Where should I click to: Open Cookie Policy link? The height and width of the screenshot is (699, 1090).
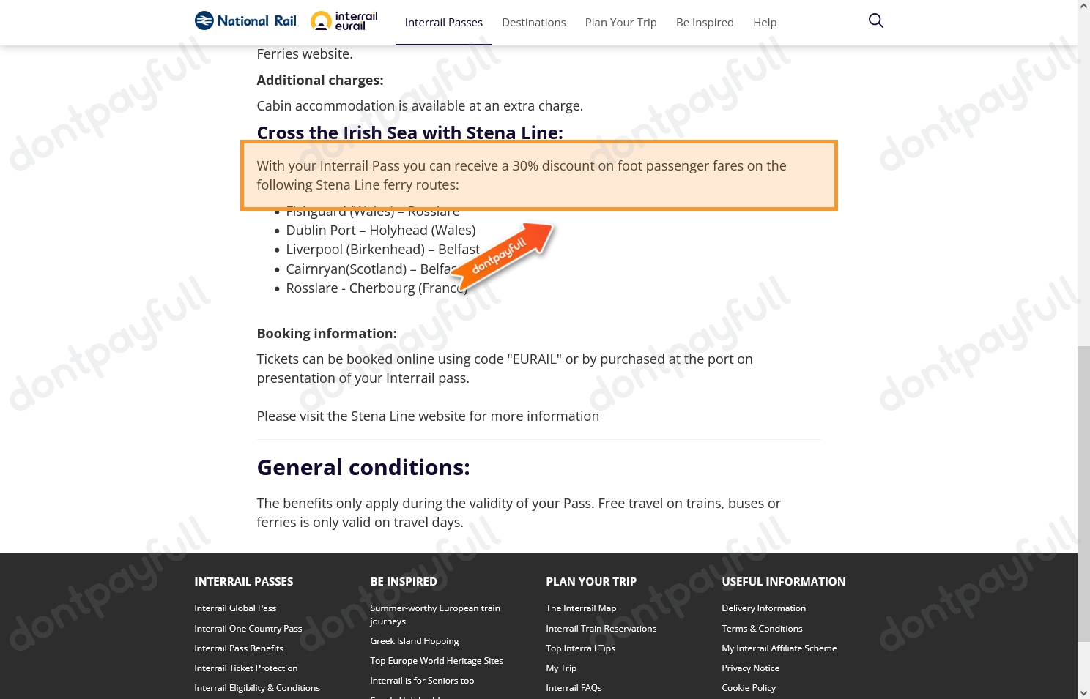pyautogui.click(x=749, y=688)
